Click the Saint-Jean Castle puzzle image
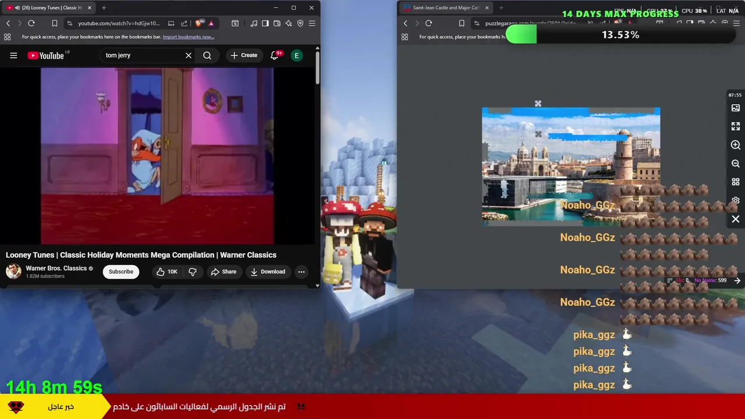 click(x=571, y=166)
